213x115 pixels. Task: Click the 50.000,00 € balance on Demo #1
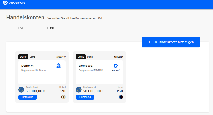point(35,91)
